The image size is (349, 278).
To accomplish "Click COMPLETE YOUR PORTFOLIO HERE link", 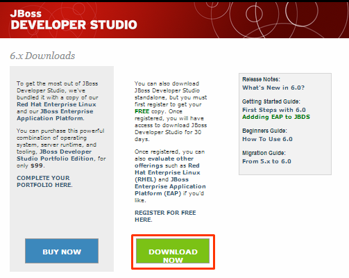I will point(44,181).
